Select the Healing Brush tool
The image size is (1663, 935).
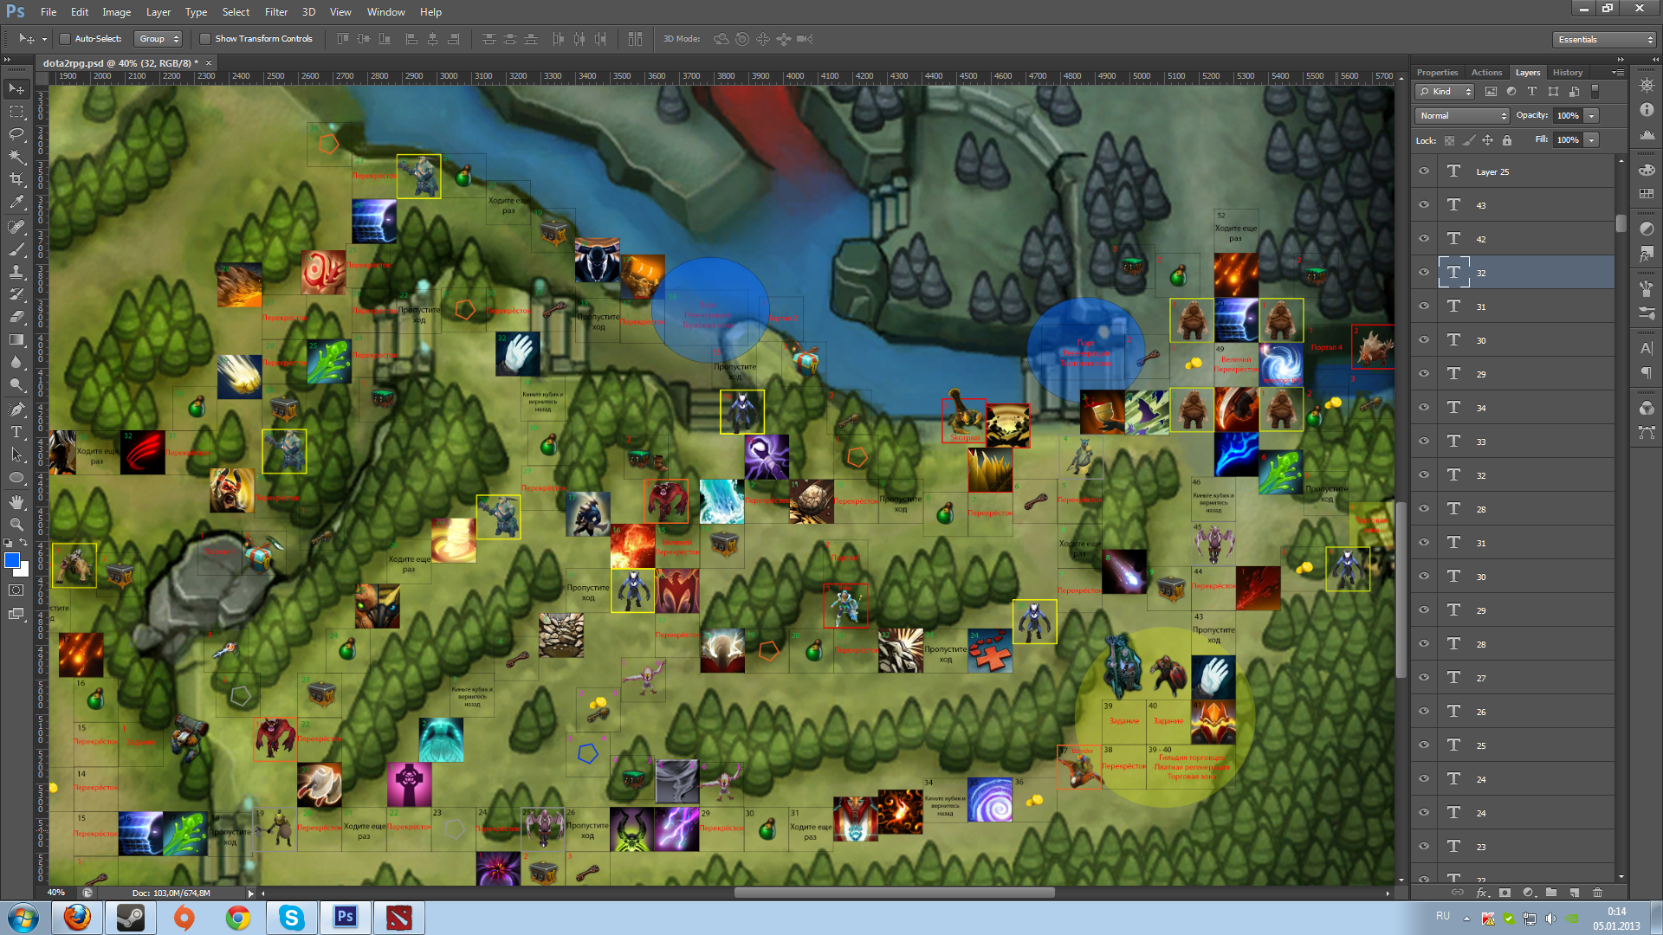[16, 227]
